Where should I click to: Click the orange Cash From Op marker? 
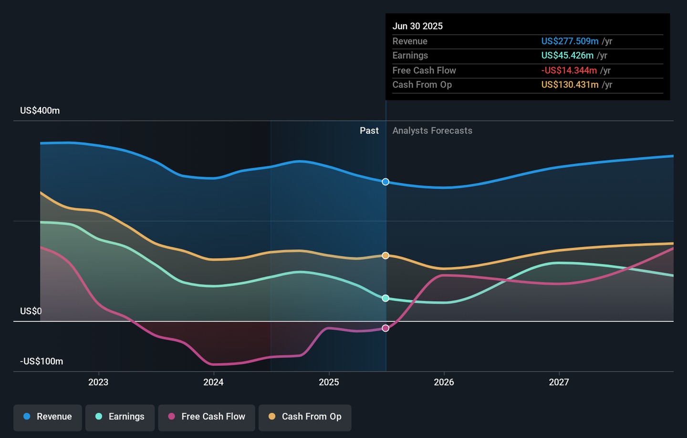(385, 256)
